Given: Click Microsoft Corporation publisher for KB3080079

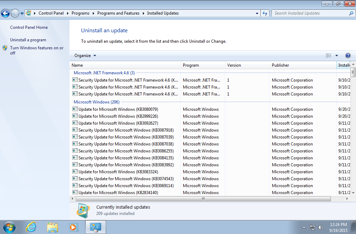Looking at the screenshot, I should tap(292, 109).
